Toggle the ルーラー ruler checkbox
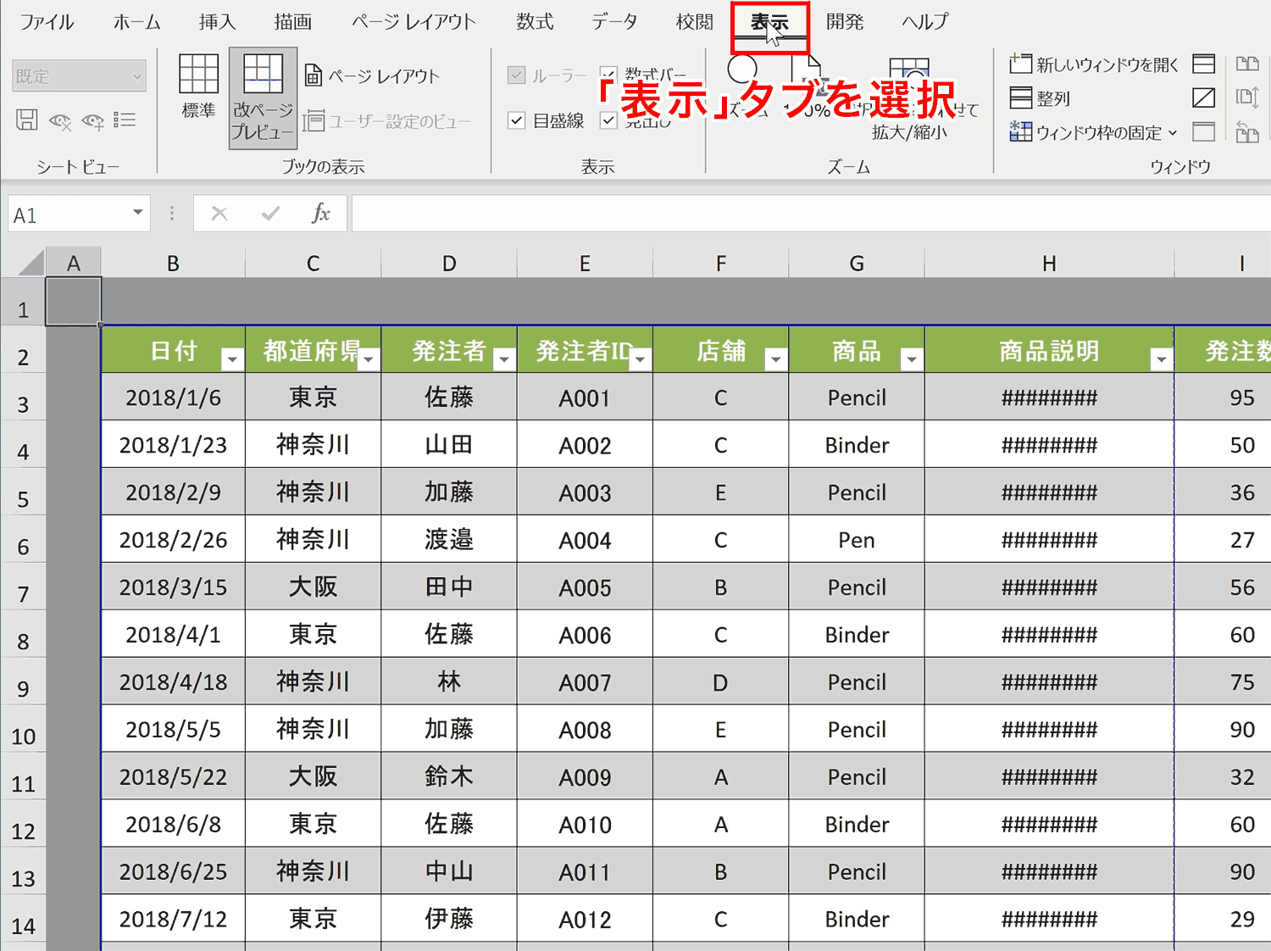This screenshot has width=1271, height=951. 516,75
